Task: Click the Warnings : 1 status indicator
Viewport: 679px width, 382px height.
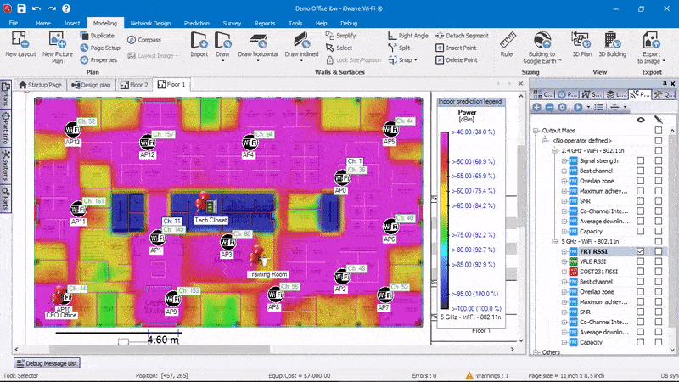Action: pos(486,375)
